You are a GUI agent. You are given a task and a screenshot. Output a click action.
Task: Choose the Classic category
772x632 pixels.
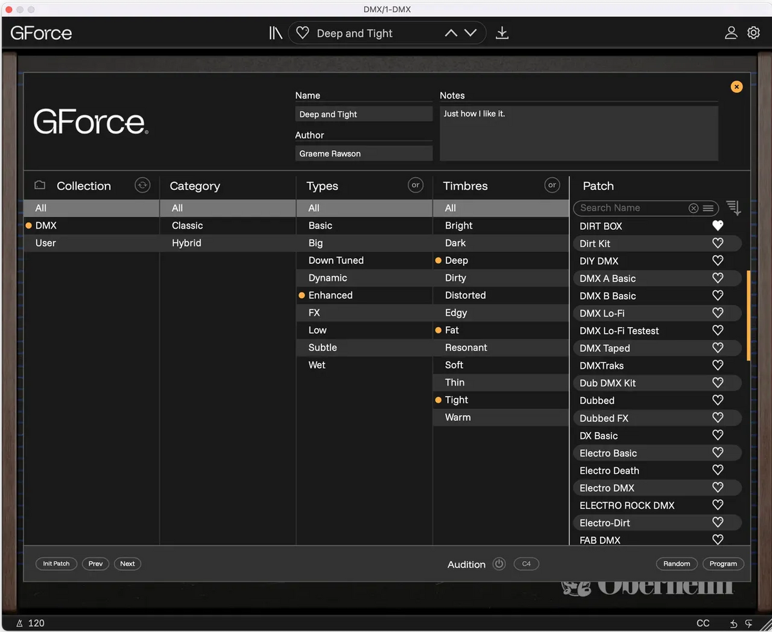(x=228, y=226)
